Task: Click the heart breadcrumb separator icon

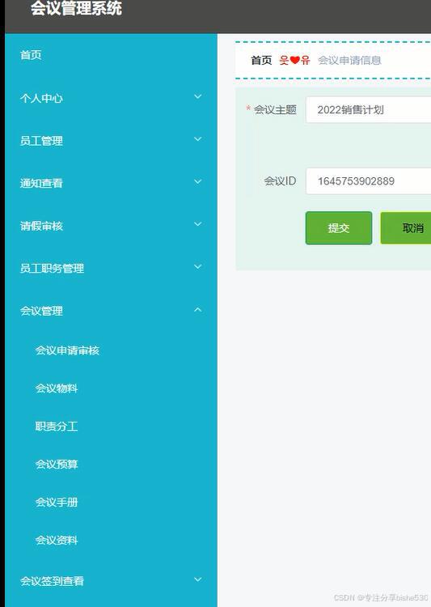Action: point(295,60)
